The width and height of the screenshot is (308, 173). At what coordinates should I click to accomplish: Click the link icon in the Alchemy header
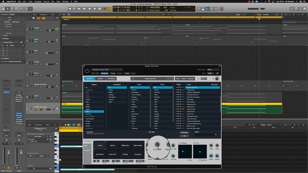[x=217, y=74]
